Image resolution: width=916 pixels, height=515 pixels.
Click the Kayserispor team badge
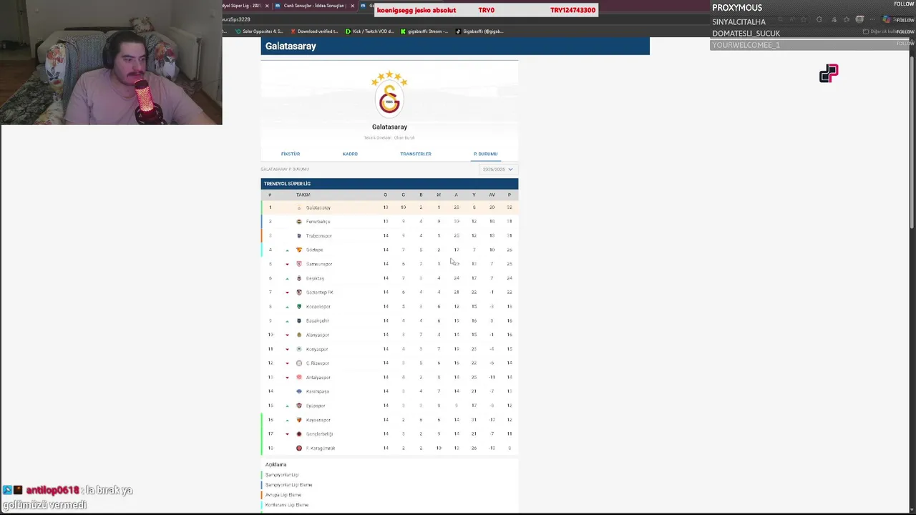point(299,420)
